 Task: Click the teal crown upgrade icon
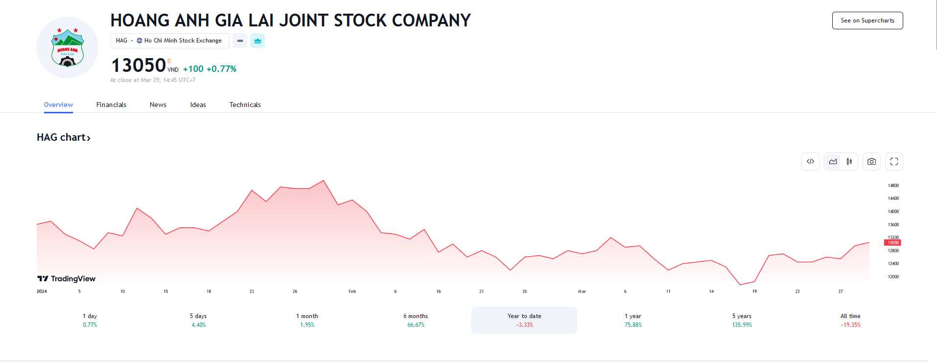point(258,41)
